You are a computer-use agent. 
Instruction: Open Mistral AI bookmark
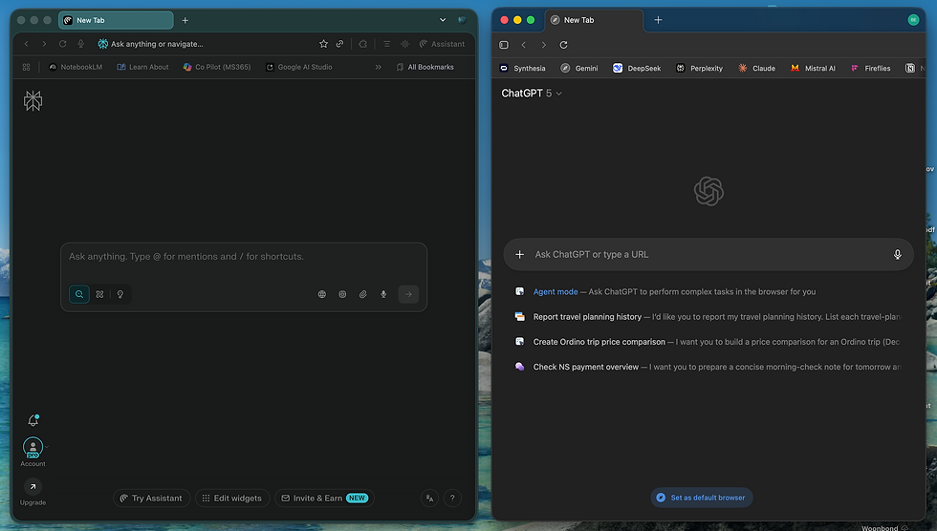point(813,68)
